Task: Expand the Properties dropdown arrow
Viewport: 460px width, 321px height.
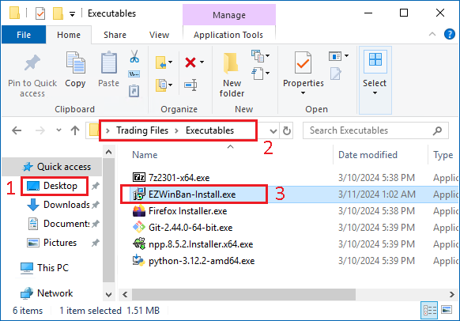Action: [x=303, y=93]
